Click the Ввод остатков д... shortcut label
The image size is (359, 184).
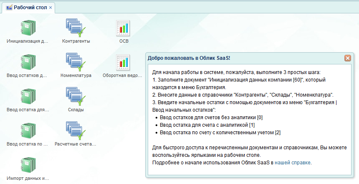tap(27, 75)
